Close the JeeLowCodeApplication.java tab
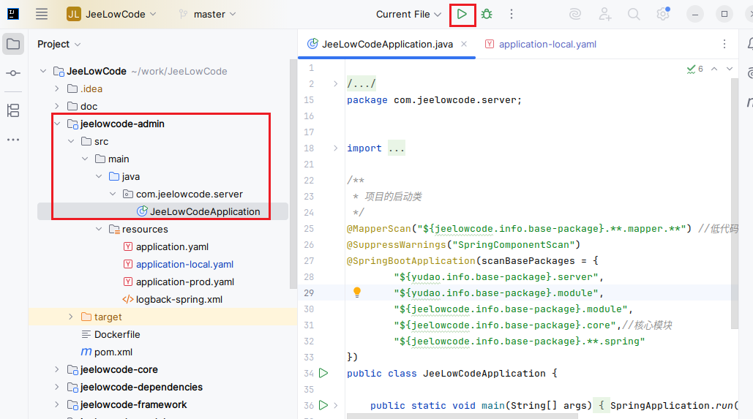This screenshot has height=419, width=753. 464,44
